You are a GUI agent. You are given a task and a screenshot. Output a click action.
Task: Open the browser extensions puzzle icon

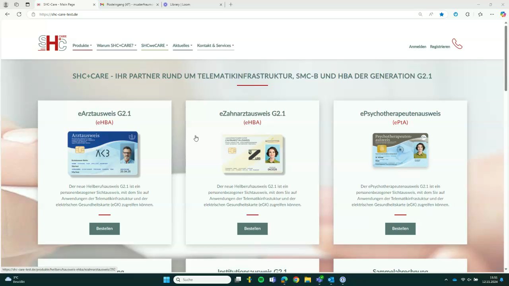click(x=468, y=14)
